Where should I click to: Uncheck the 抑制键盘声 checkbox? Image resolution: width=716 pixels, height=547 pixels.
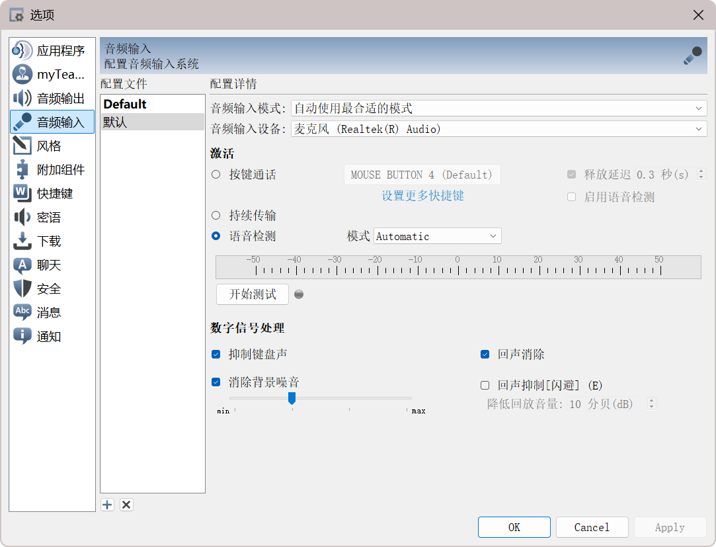click(216, 355)
